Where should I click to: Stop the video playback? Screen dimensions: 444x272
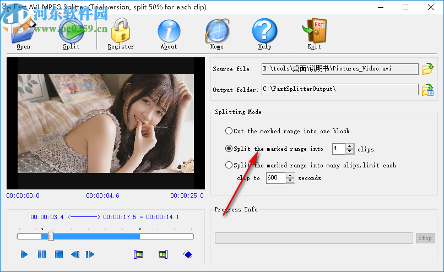coord(58,254)
